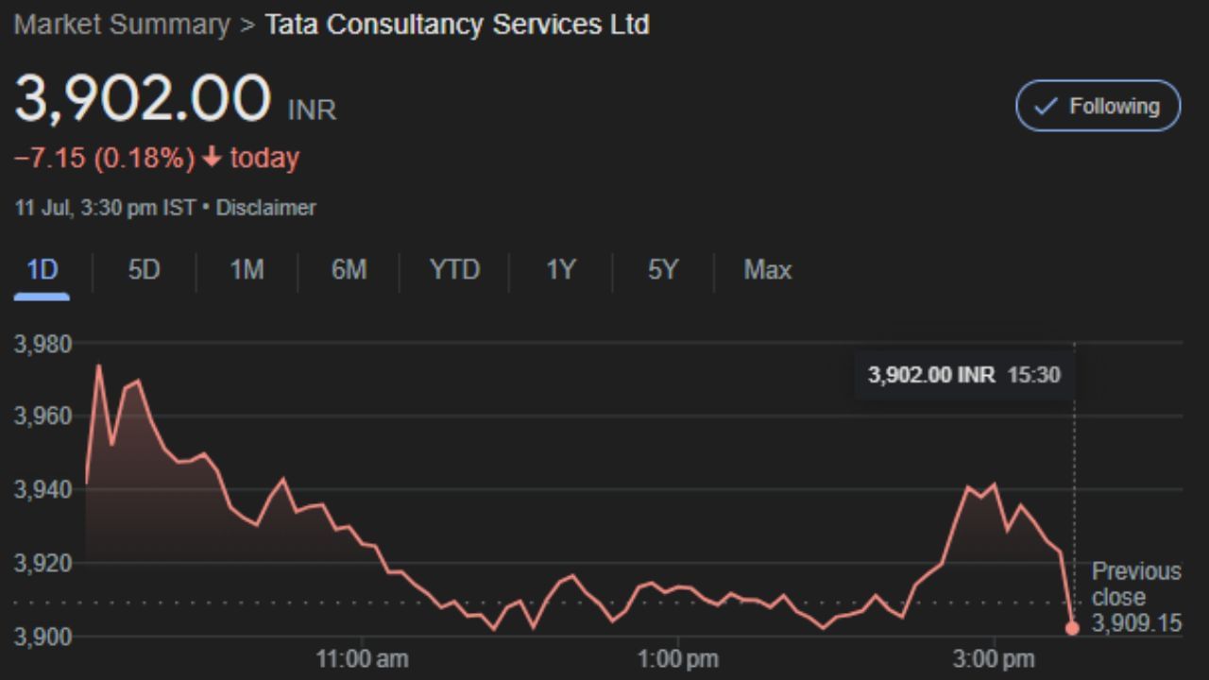The image size is (1209, 680).
Task: Click the checkmark icon in Following button
Action: [x=1045, y=107]
